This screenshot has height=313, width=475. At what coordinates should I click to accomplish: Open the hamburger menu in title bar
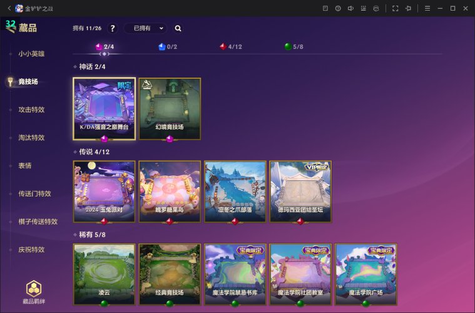427,8
